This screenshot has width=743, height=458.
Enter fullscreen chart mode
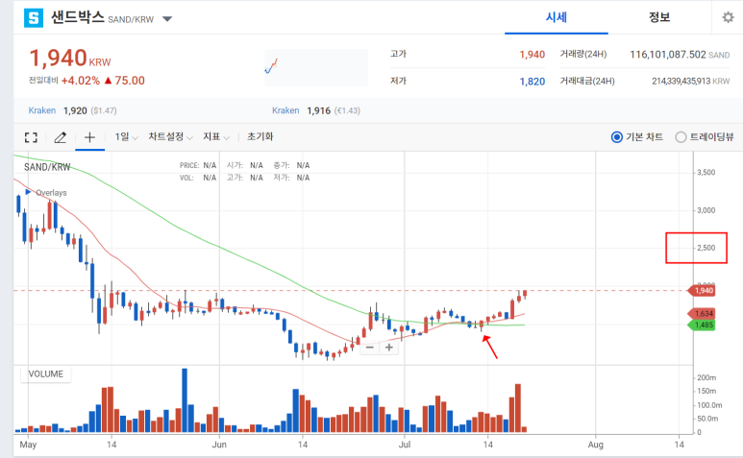[31, 137]
